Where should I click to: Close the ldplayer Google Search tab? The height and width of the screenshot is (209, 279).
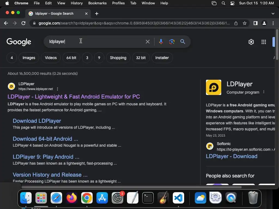[x=86, y=14]
